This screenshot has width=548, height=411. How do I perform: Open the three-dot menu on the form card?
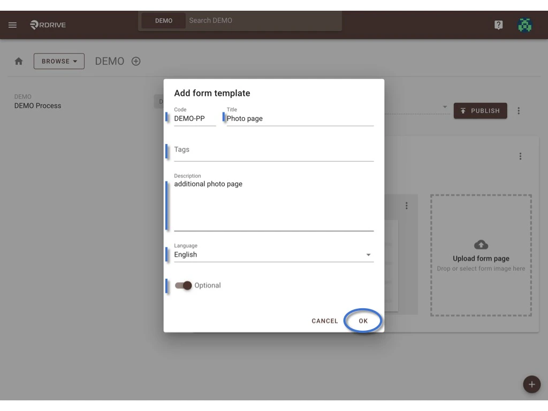click(520, 156)
